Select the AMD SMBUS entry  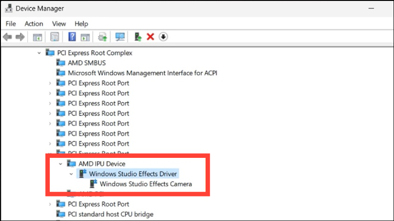click(x=87, y=63)
